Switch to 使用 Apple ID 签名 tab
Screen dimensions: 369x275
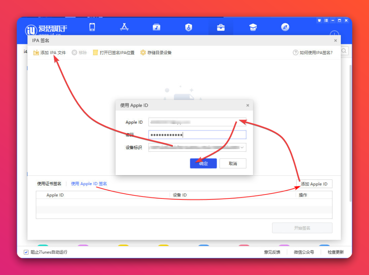pos(89,184)
